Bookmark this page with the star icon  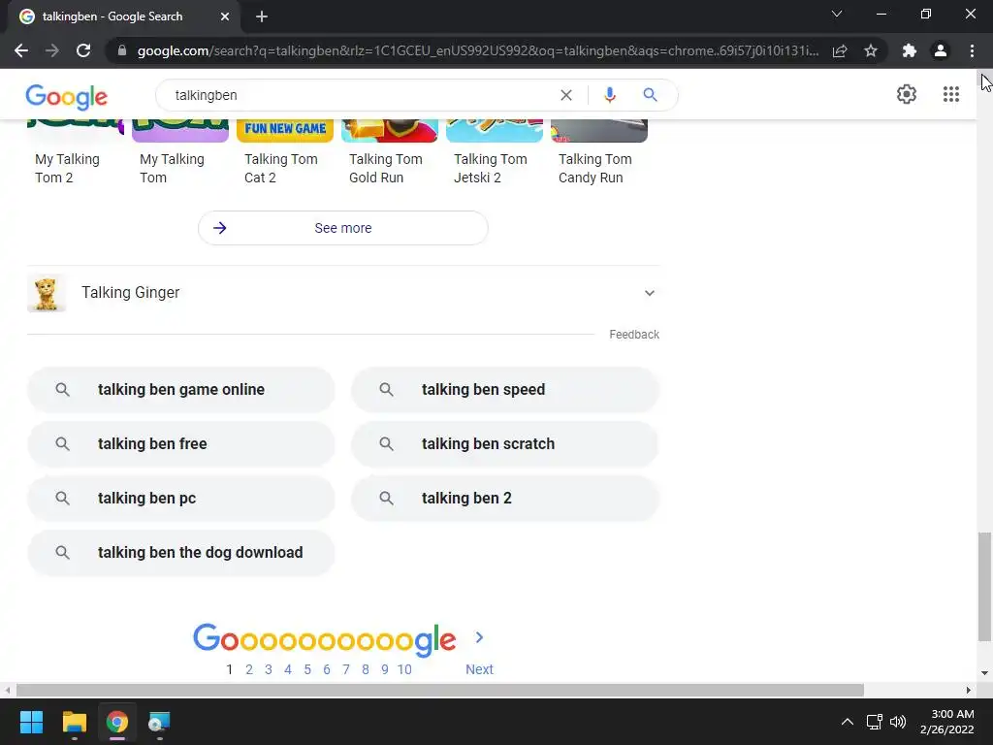(x=871, y=50)
